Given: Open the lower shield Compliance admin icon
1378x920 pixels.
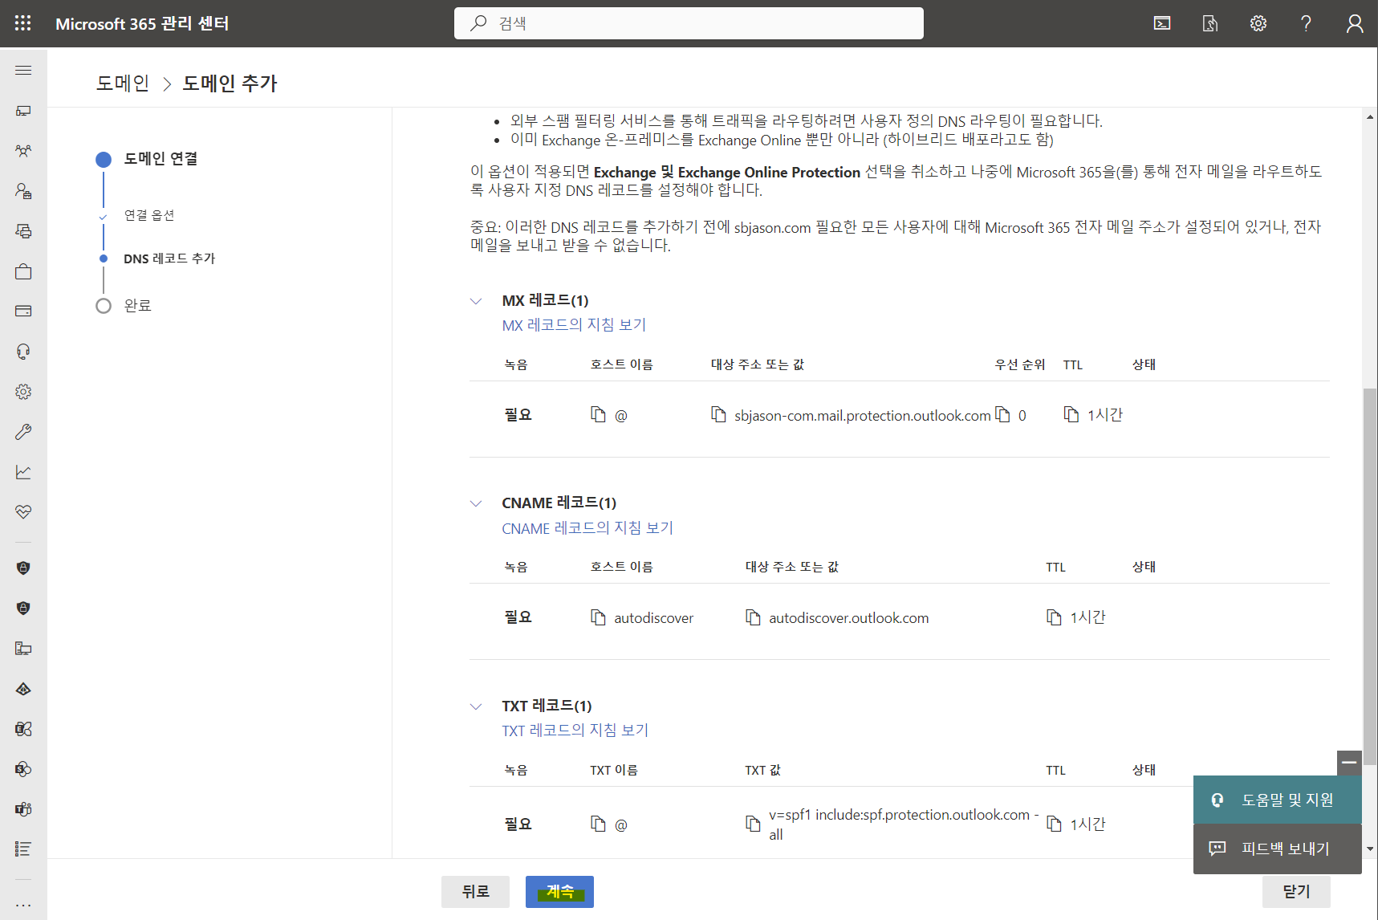Looking at the screenshot, I should tap(23, 609).
